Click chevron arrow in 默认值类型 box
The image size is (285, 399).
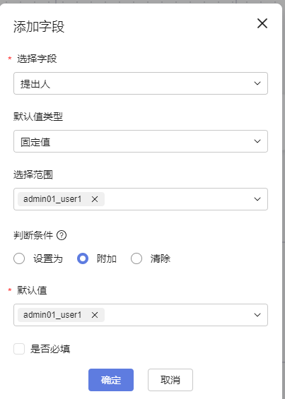pyautogui.click(x=257, y=141)
